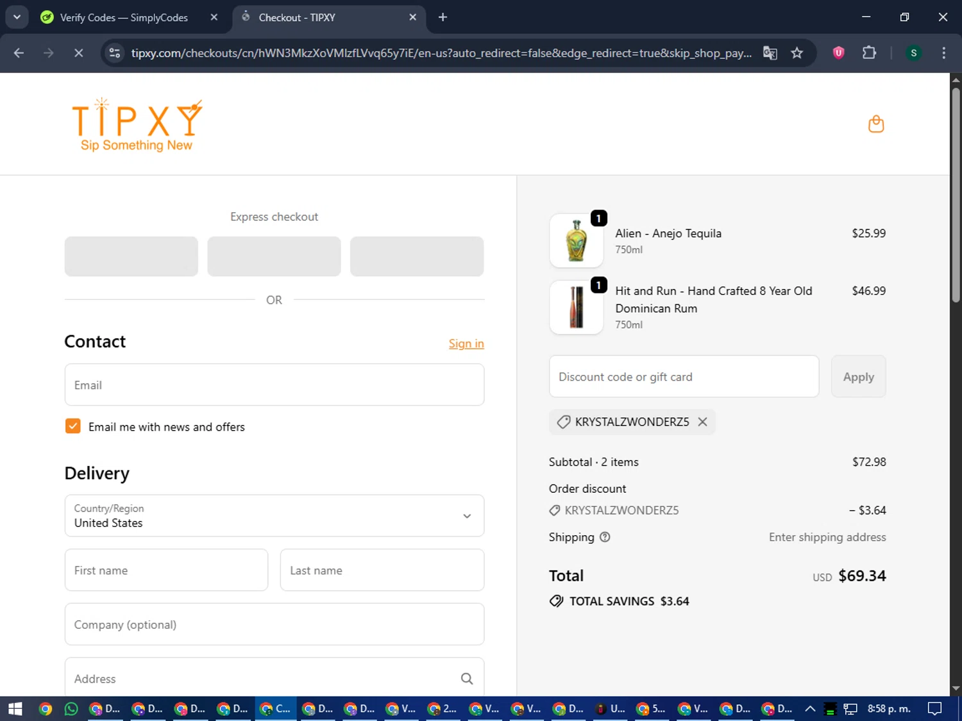Open the Chrome profile avatar S

pyautogui.click(x=914, y=53)
